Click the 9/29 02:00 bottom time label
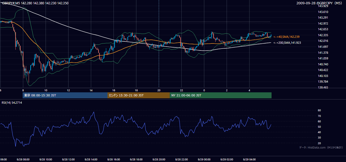 [227, 160]
